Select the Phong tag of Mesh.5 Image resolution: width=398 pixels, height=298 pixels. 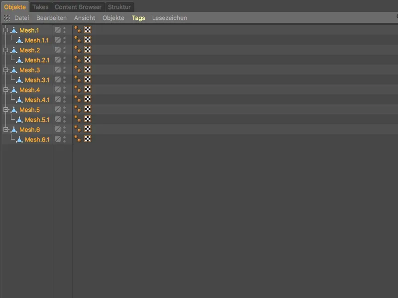(x=78, y=109)
